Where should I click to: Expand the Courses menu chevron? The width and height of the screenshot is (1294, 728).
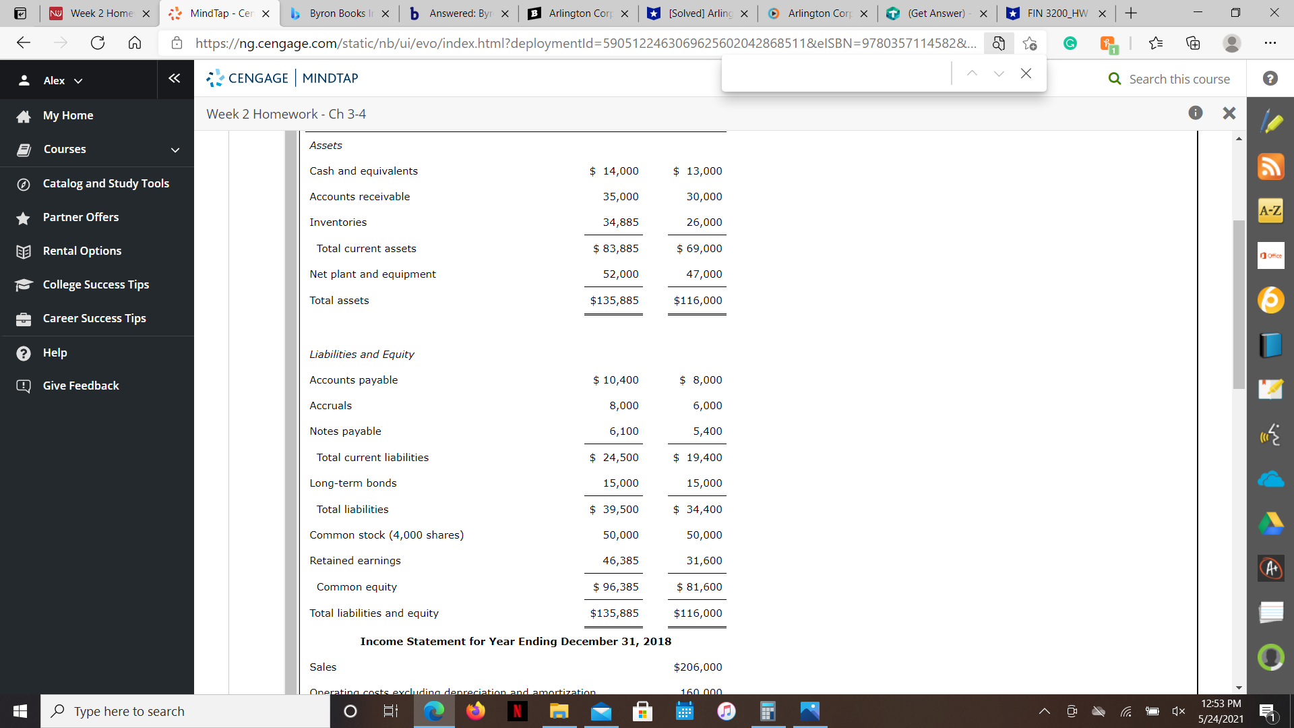click(175, 150)
